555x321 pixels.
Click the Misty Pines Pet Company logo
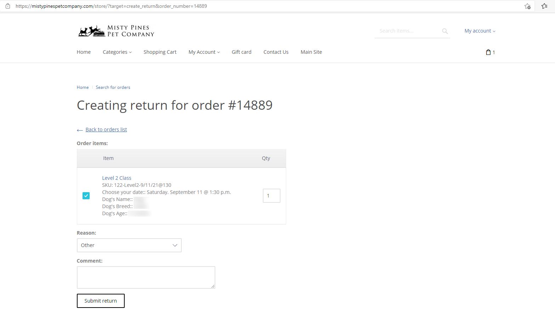click(x=116, y=31)
